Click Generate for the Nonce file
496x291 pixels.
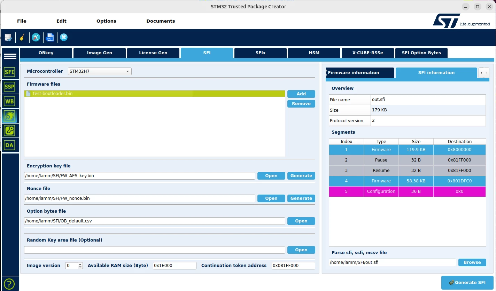pyautogui.click(x=301, y=198)
